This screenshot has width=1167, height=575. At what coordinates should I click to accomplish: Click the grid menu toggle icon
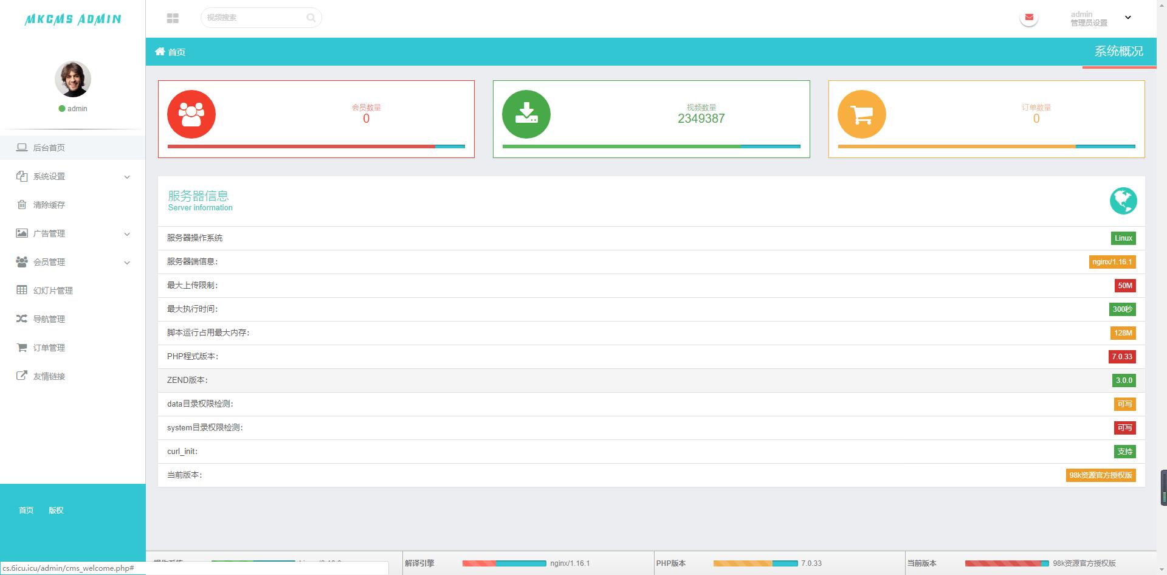173,18
